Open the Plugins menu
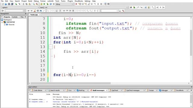The height and width of the screenshot is (108, 193). coord(70,1)
